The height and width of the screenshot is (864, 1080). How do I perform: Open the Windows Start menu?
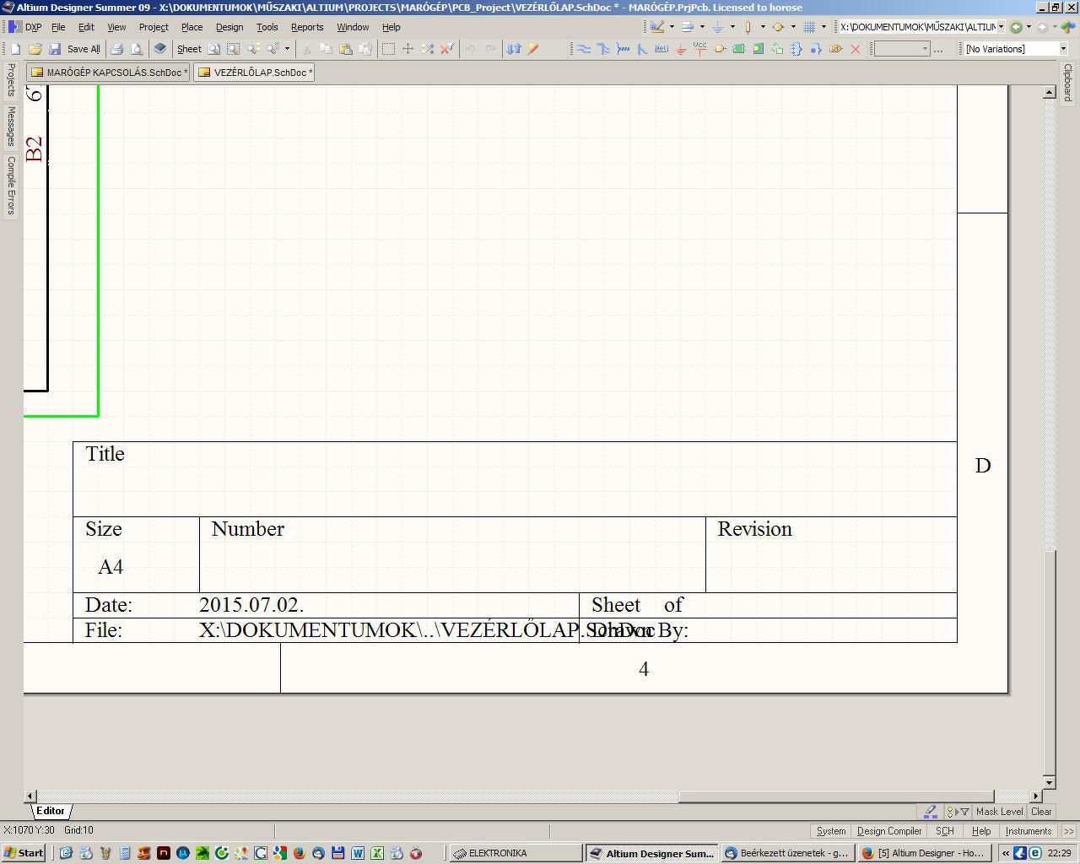pos(23,853)
